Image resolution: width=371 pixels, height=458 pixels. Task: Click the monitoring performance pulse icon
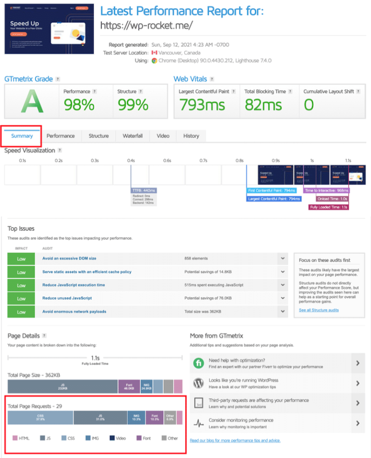click(199, 423)
